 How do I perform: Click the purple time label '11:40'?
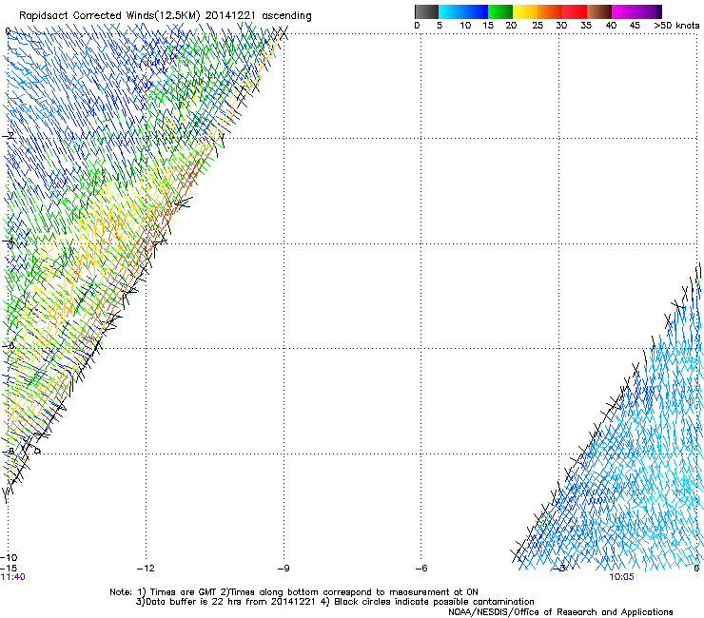12,577
